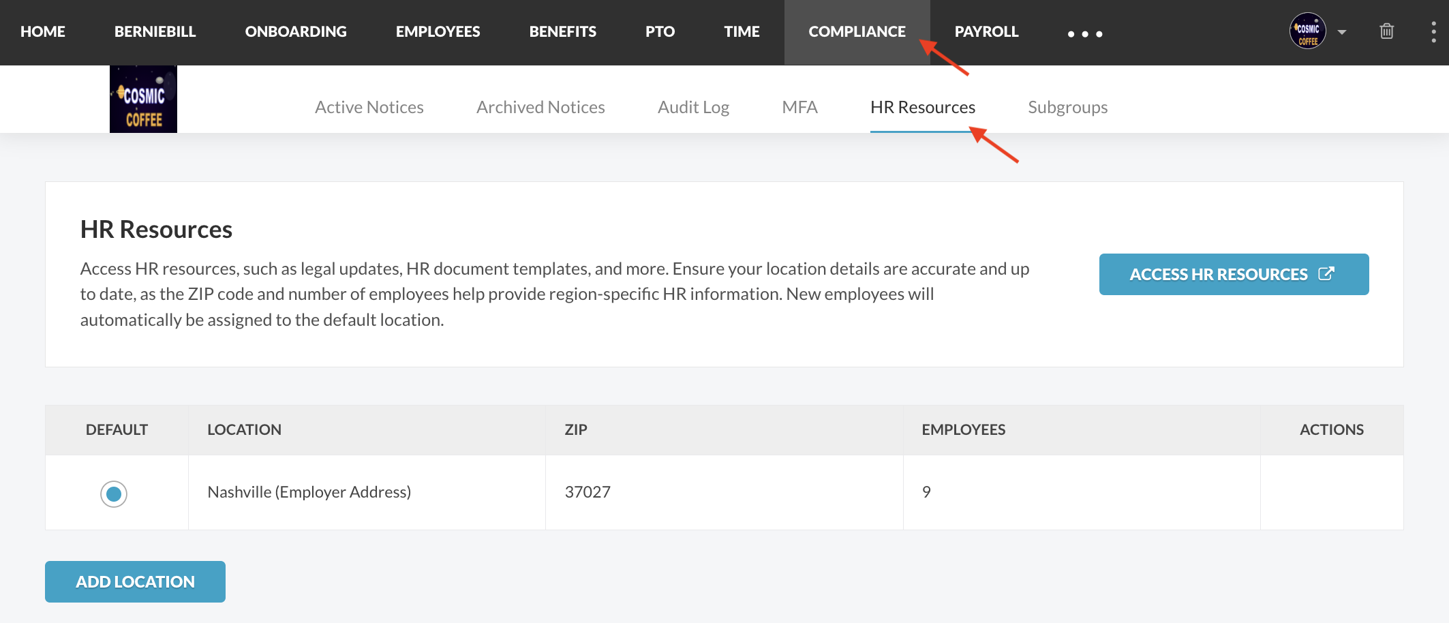The image size is (1449, 623).
Task: Click the Access HR Resources button
Action: click(1234, 274)
